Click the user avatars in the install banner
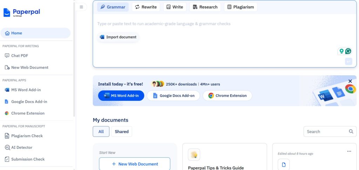359x170 pixels. pos(158,84)
